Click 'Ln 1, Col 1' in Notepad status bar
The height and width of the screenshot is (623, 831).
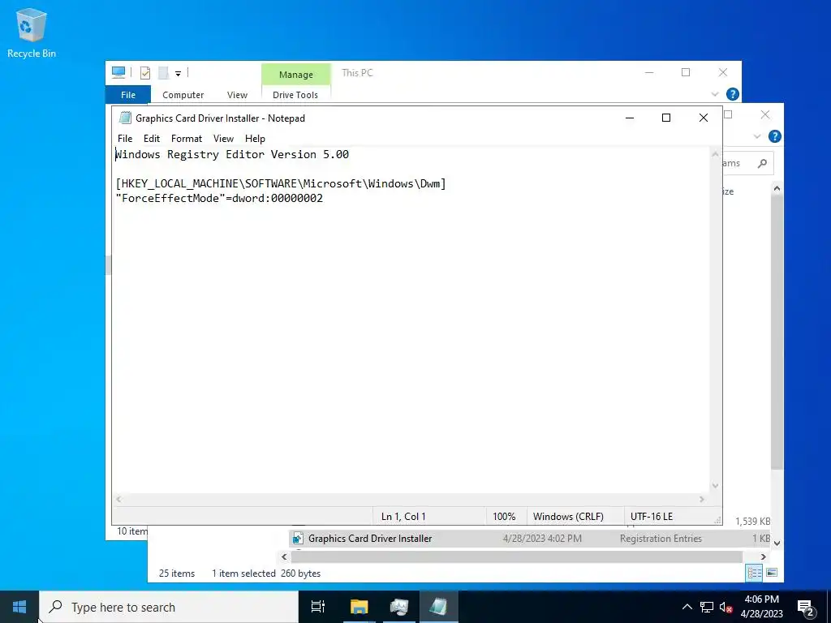tap(403, 517)
